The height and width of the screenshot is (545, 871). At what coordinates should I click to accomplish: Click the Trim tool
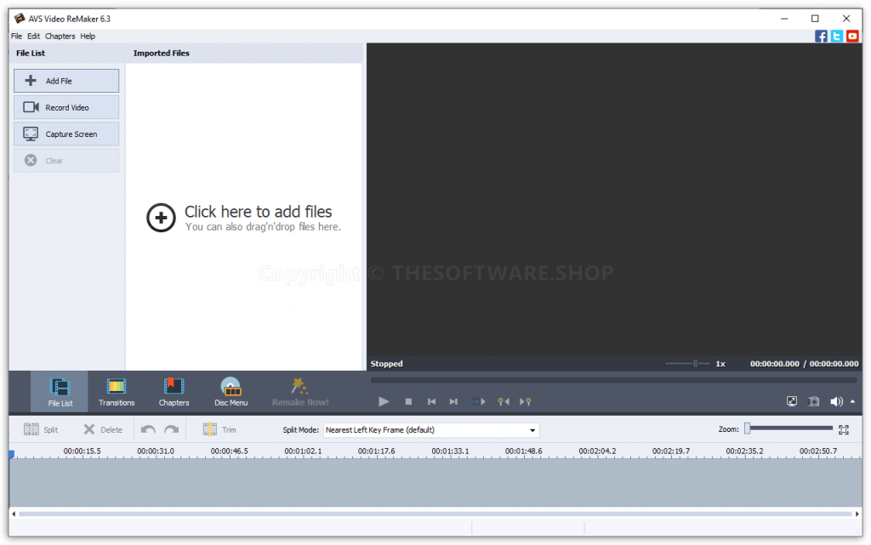(x=219, y=429)
